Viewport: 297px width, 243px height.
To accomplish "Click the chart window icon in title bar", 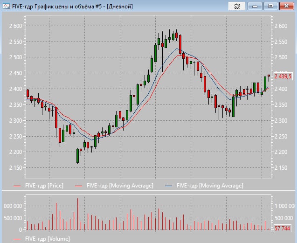I will [6, 6].
